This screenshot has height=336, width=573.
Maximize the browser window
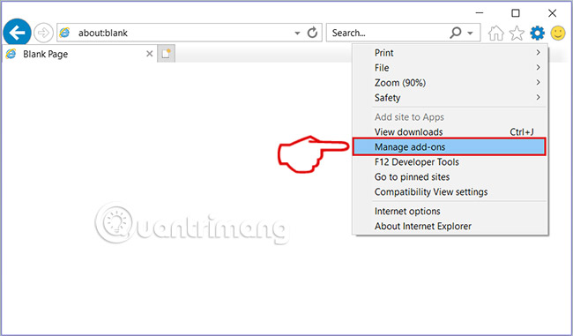click(516, 13)
